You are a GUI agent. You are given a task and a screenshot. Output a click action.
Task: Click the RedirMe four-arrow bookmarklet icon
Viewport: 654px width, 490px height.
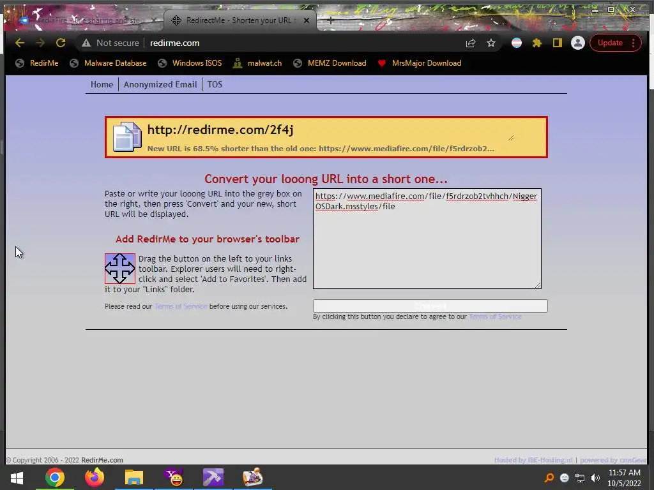(120, 269)
